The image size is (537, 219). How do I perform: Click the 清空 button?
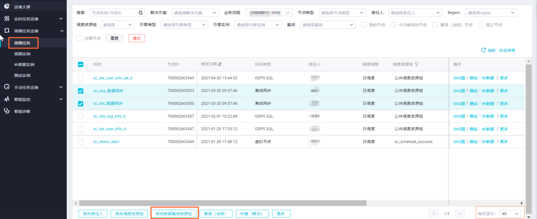[137, 38]
